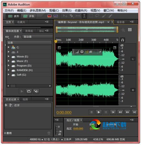Close the 文件 panel tab
This screenshot has height=145, width=141.
pos(13,22)
